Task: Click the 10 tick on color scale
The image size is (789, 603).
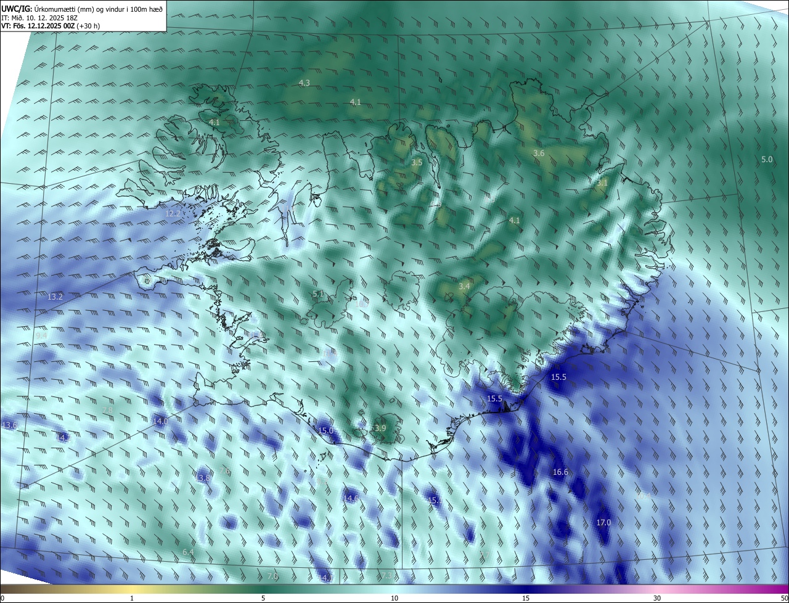Action: tap(394, 598)
